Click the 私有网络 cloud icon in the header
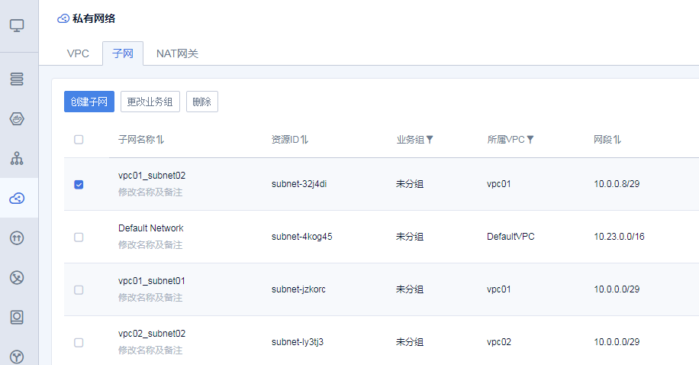Image resolution: width=699 pixels, height=365 pixels. pos(63,18)
